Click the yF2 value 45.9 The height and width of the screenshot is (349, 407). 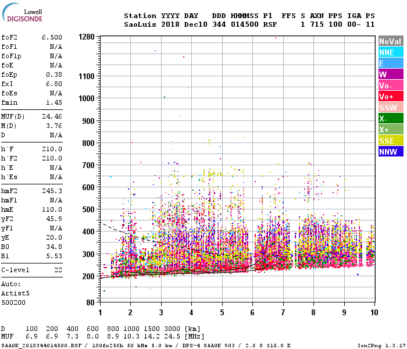[54, 219]
